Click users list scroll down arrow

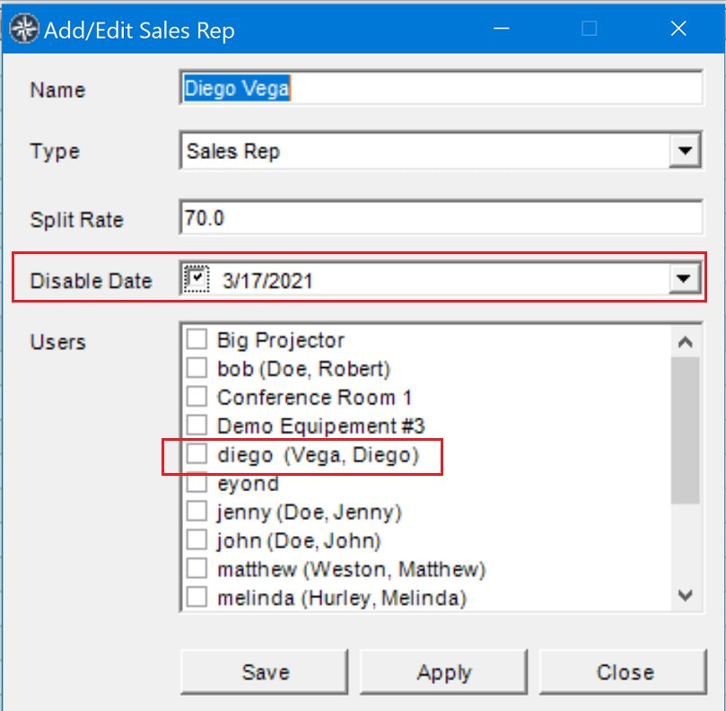[x=686, y=595]
